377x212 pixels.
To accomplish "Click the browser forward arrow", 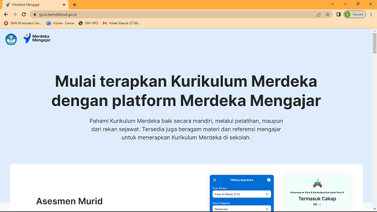I will pos(15,14).
